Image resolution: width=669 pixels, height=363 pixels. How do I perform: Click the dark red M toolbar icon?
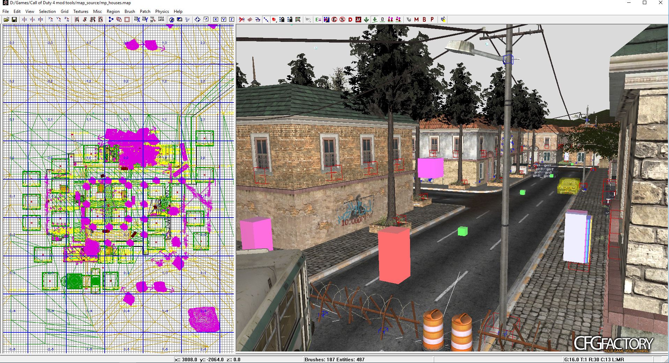tap(416, 20)
